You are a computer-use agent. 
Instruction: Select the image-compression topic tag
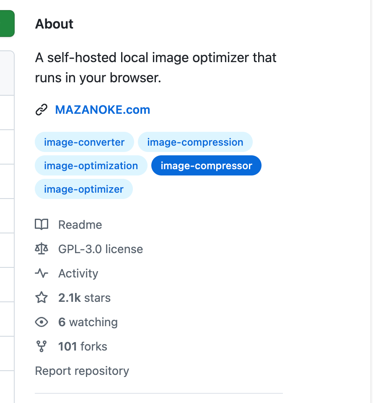click(195, 142)
